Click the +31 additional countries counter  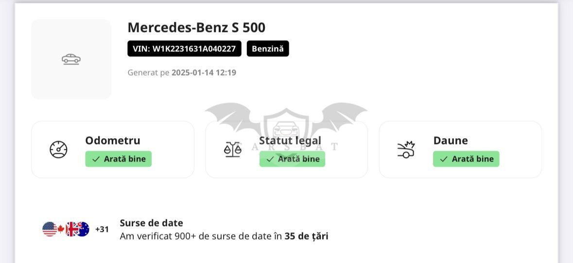point(102,230)
